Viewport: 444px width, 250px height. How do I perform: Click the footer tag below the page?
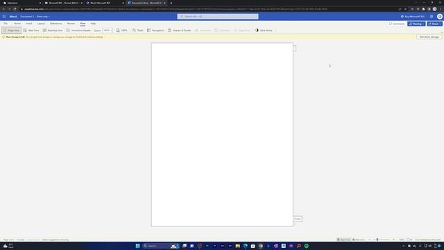click(298, 219)
